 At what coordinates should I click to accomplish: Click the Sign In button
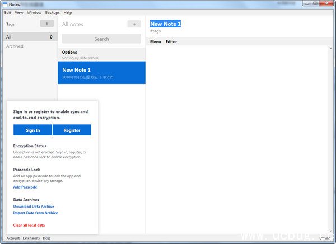[32, 130]
